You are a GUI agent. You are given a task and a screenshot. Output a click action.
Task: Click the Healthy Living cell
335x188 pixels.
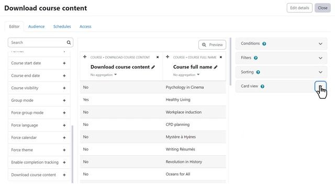point(178,100)
